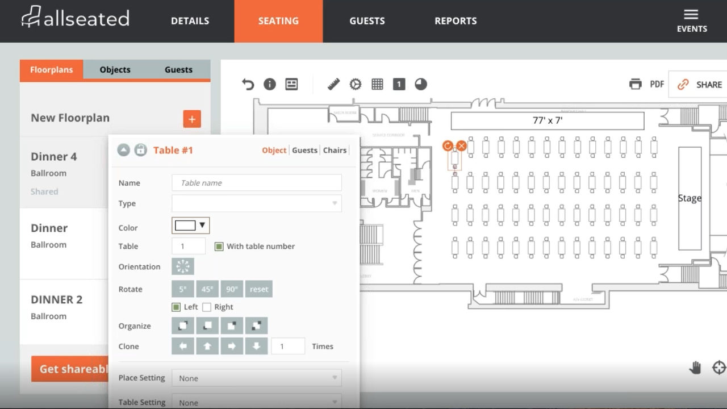Image resolution: width=727 pixels, height=409 pixels.
Task: Click the lock icon beside Table #1
Action: coord(140,150)
